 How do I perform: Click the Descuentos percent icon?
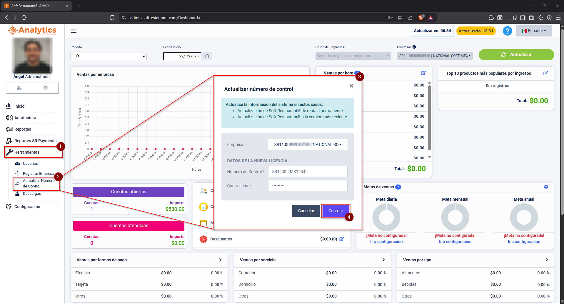click(203, 239)
